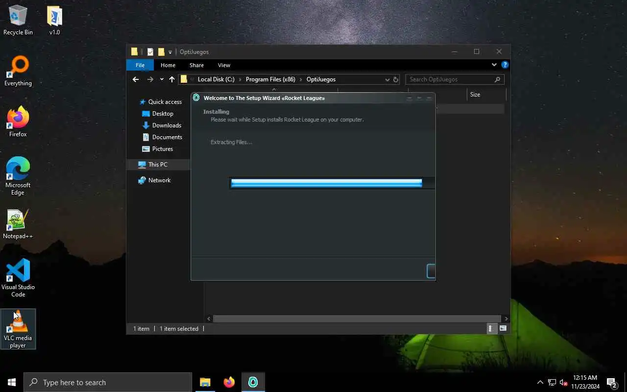Click the Explorer forward arrow
Screen dimensions: 627x392
tap(150, 79)
